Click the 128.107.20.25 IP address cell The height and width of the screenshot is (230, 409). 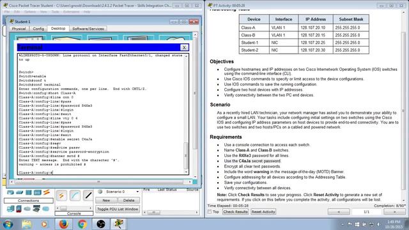click(316, 43)
